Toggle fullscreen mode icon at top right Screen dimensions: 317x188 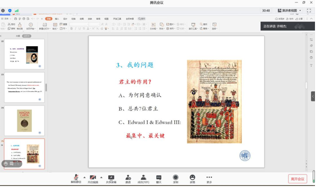click(309, 11)
